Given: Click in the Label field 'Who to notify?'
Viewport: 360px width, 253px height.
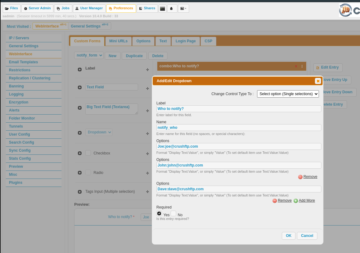Looking at the screenshot, I should 239,109.
